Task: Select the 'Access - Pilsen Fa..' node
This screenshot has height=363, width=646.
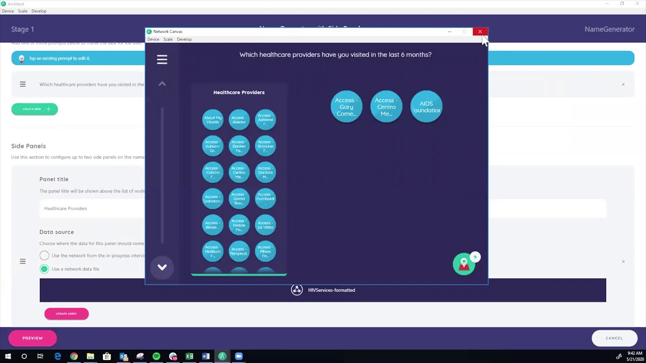Action: click(x=265, y=251)
